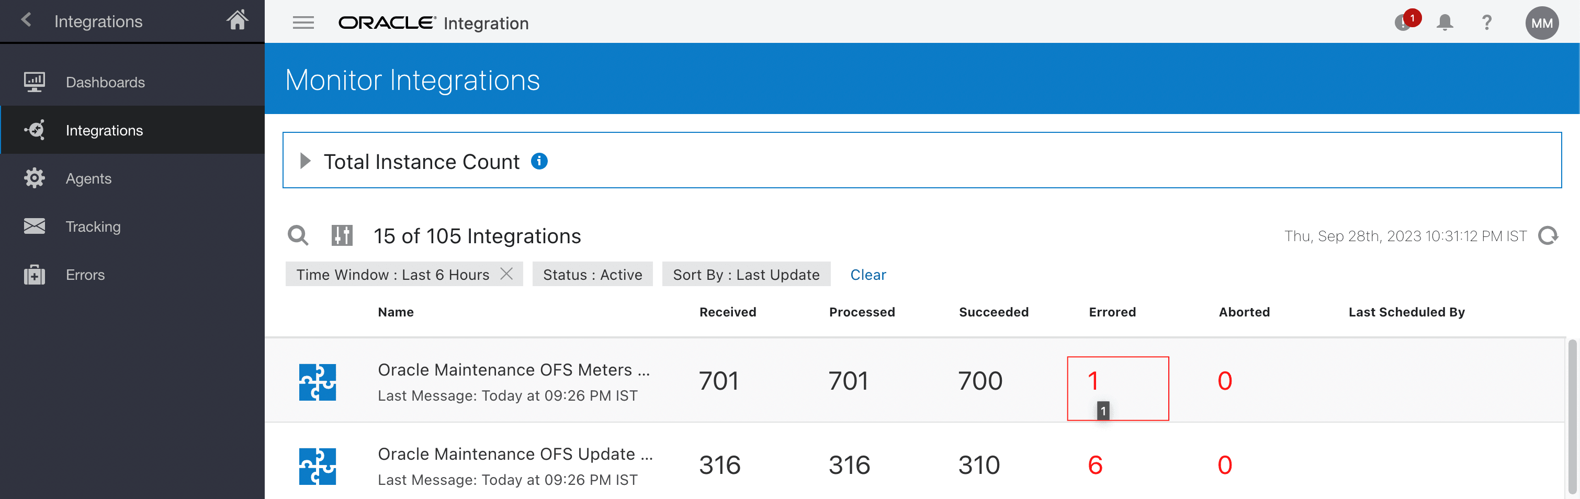Click the Errored column header
The width and height of the screenshot is (1580, 499).
click(1112, 312)
